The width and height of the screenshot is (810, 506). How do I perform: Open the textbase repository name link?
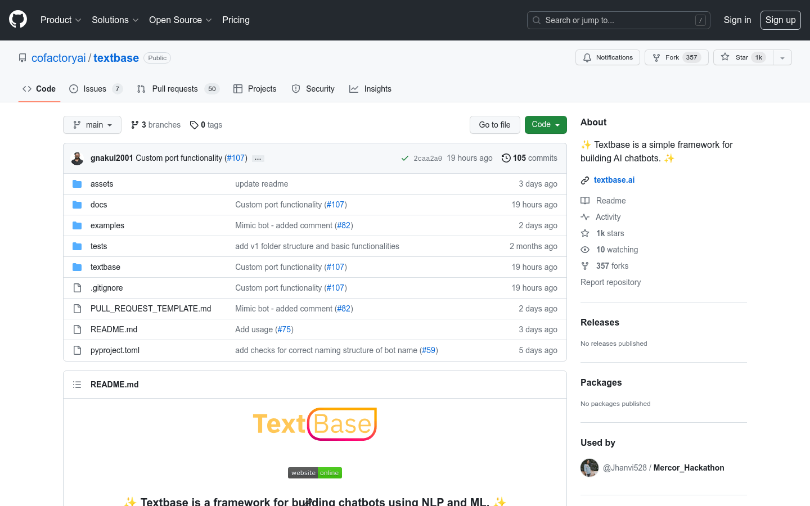[116, 58]
